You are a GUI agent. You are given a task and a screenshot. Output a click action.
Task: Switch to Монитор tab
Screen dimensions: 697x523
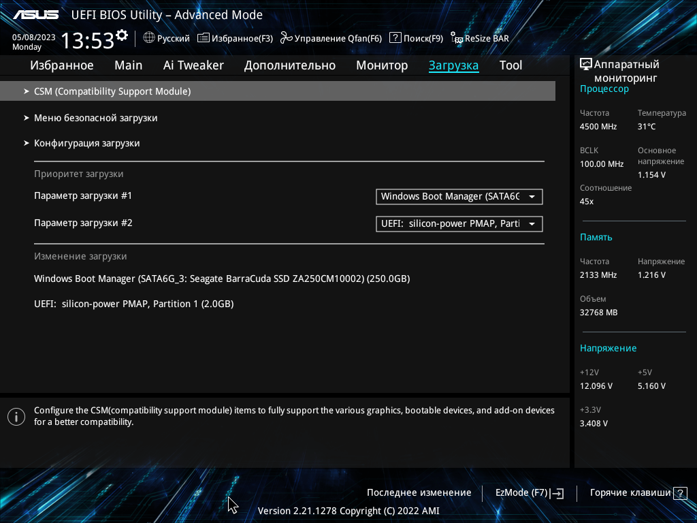click(382, 65)
